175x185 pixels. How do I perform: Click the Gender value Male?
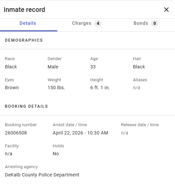point(53,67)
